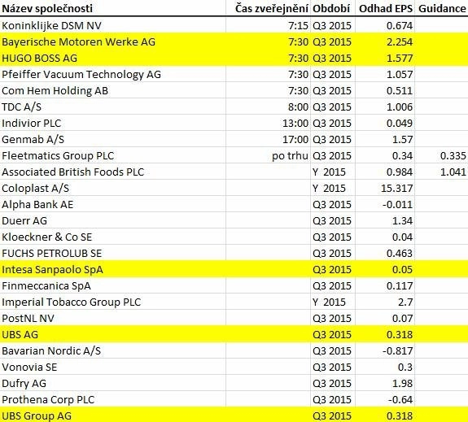The height and width of the screenshot is (422, 468).
Task: Click the highlighted HUGO BOSS AG cell
Action: click(113, 58)
